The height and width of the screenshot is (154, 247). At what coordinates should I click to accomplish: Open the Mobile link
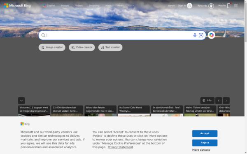click(222, 6)
